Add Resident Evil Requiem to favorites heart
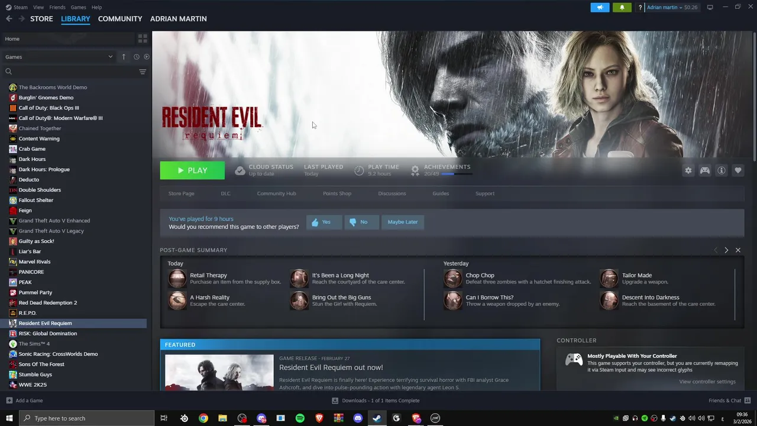The height and width of the screenshot is (426, 757). pyautogui.click(x=738, y=170)
